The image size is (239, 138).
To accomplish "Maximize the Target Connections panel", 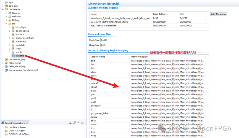I will tap(82, 123).
